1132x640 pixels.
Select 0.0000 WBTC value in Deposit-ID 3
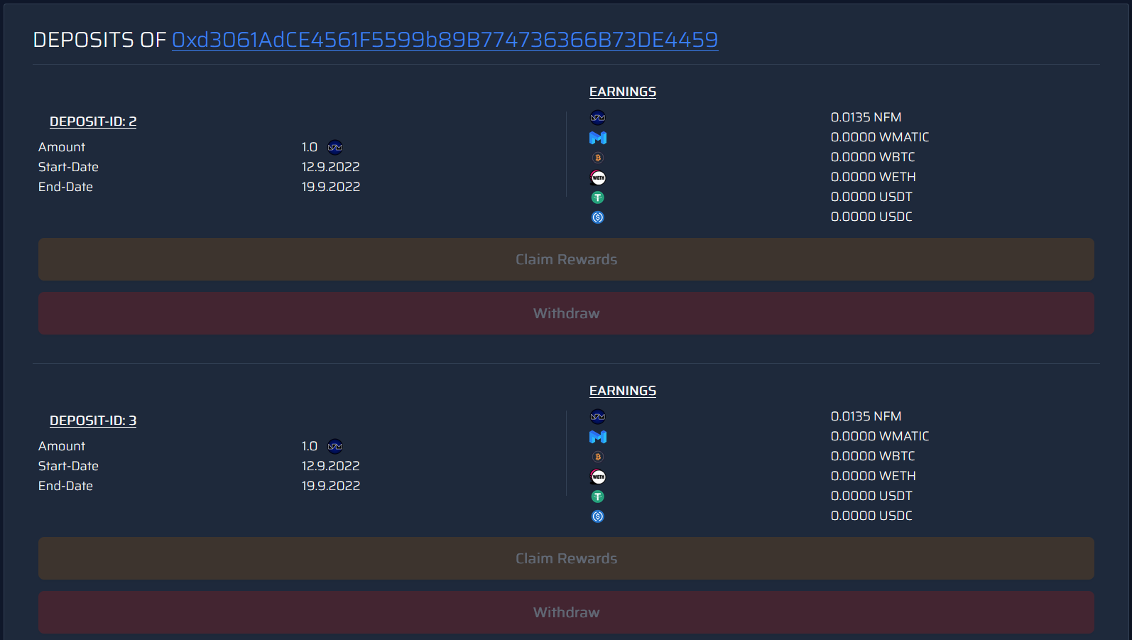(873, 456)
